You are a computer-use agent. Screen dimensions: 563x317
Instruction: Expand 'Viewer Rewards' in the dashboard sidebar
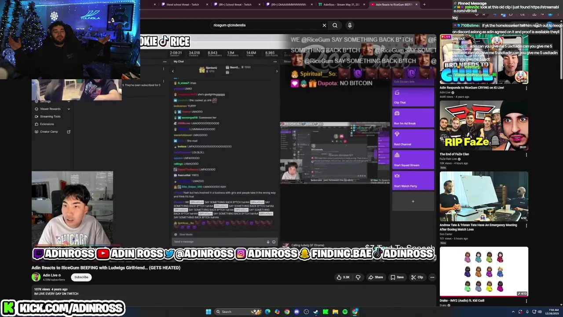click(53, 109)
